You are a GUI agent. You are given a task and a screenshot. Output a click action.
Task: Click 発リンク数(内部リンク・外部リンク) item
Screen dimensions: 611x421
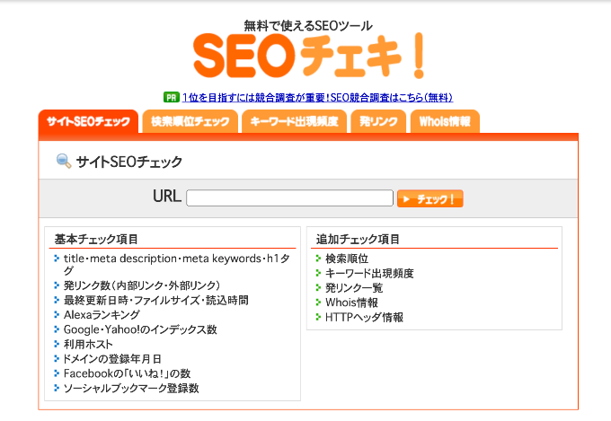(142, 285)
